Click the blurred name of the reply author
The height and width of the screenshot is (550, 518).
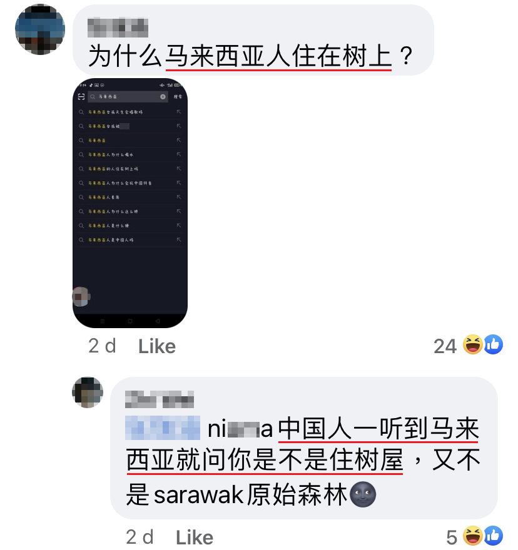pos(160,399)
